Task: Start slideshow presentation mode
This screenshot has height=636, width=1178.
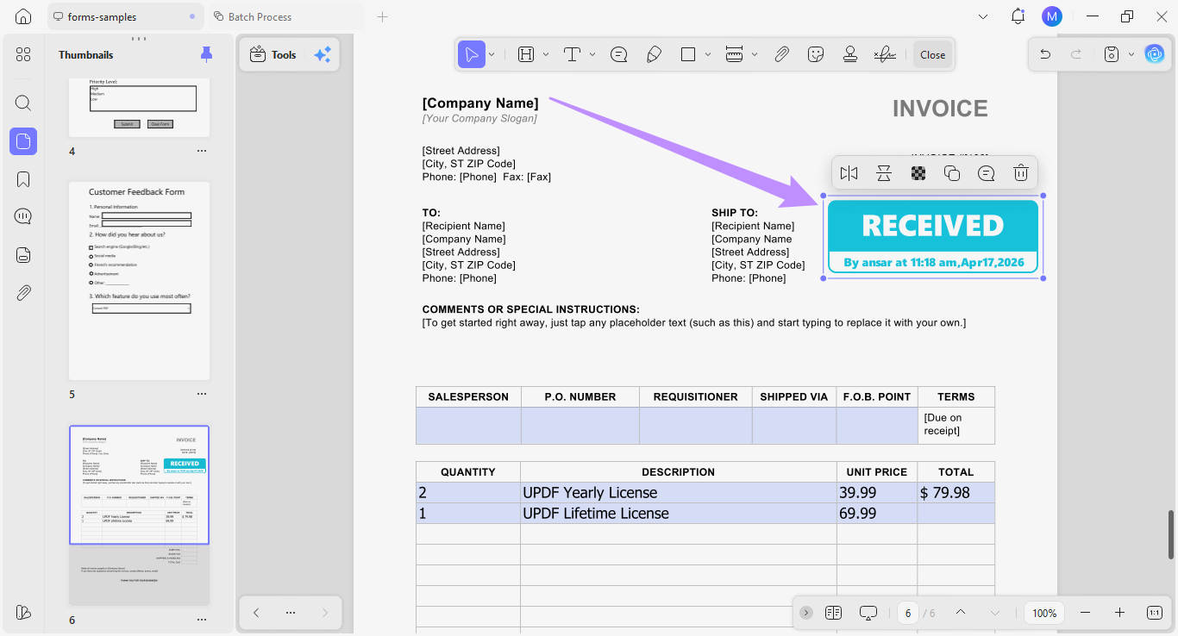Action: coord(868,613)
